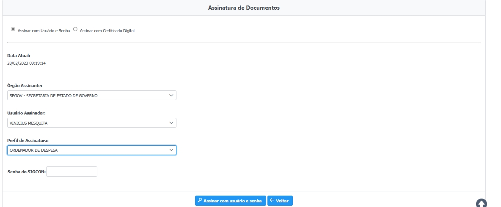The height and width of the screenshot is (207, 501).
Task: Click chevron arrow beside SEGOV - SECRETARIA DE ESTADO
Action: tap(171, 95)
